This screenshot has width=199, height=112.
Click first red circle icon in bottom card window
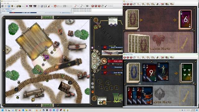[124, 58]
